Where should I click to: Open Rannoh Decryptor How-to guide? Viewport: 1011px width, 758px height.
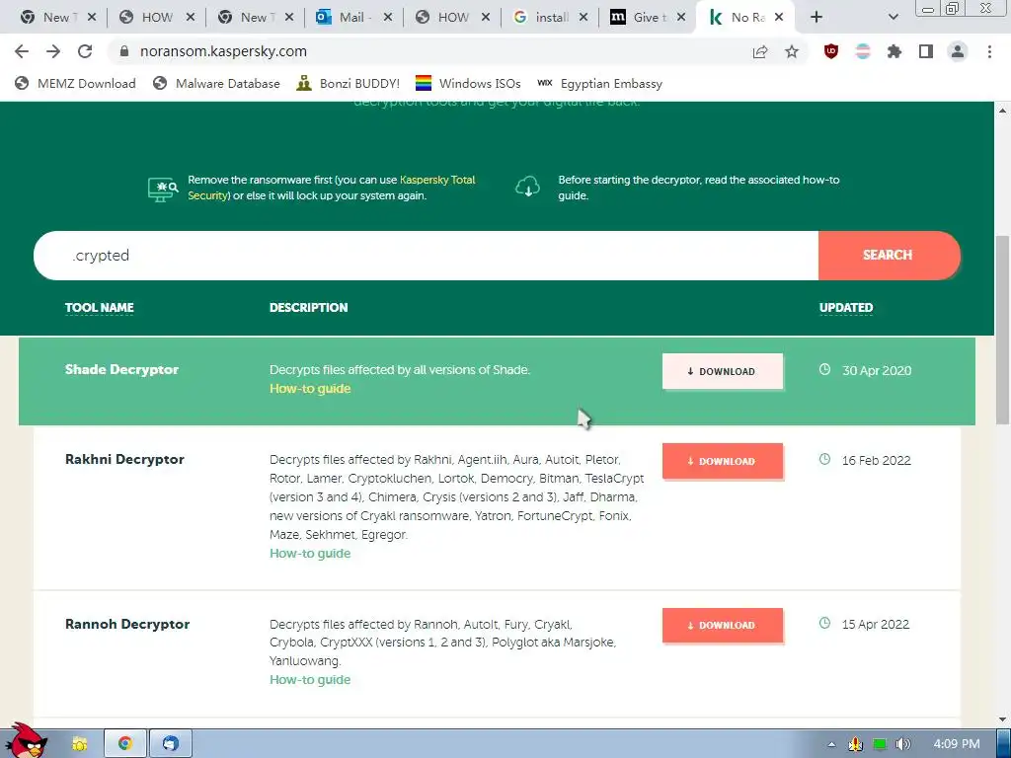310,680
